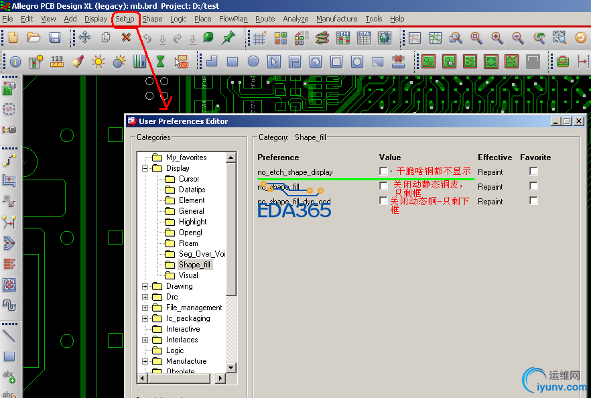
Task: Select the Cursor category folder
Action: point(189,179)
